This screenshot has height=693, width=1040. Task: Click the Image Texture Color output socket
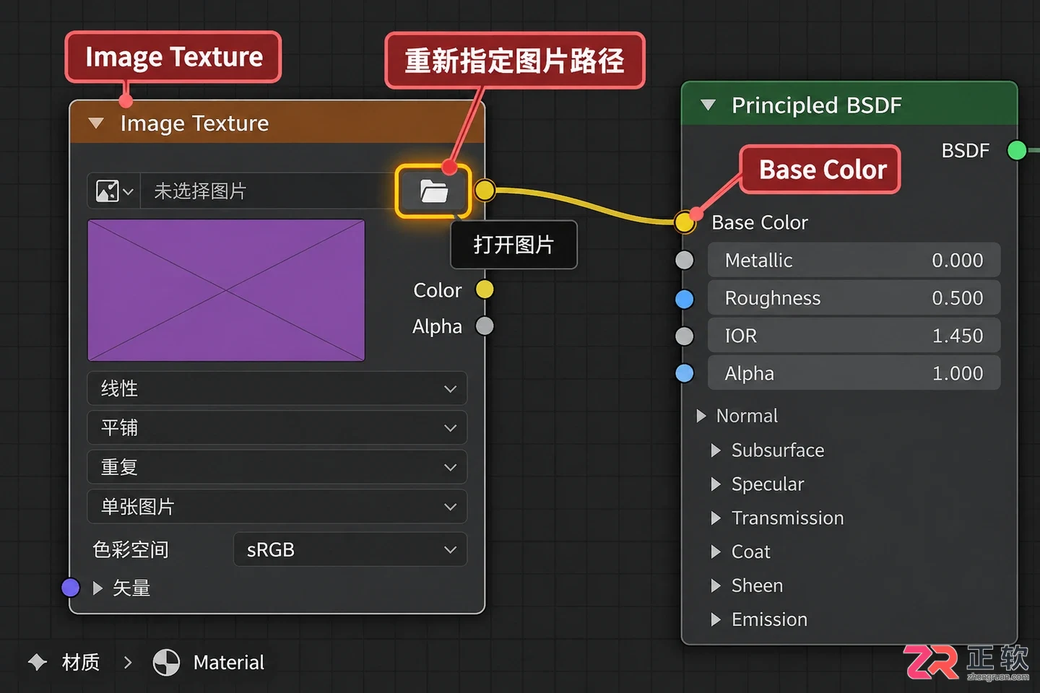(x=485, y=289)
